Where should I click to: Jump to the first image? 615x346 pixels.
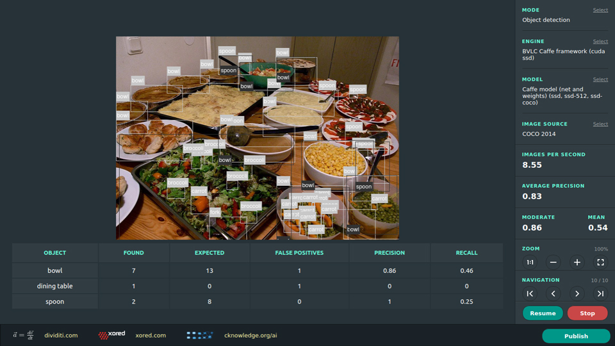click(x=530, y=293)
